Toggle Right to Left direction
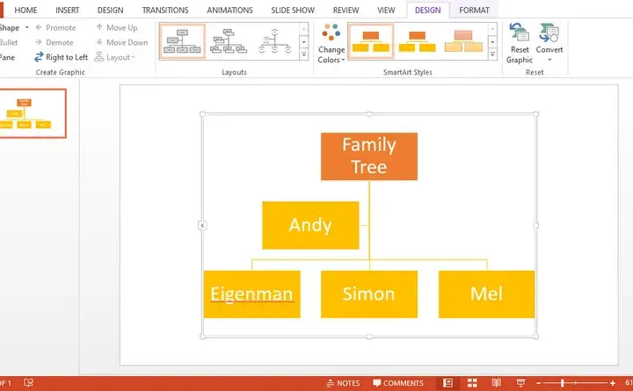Viewport: 633px width, 391px height. (x=61, y=57)
